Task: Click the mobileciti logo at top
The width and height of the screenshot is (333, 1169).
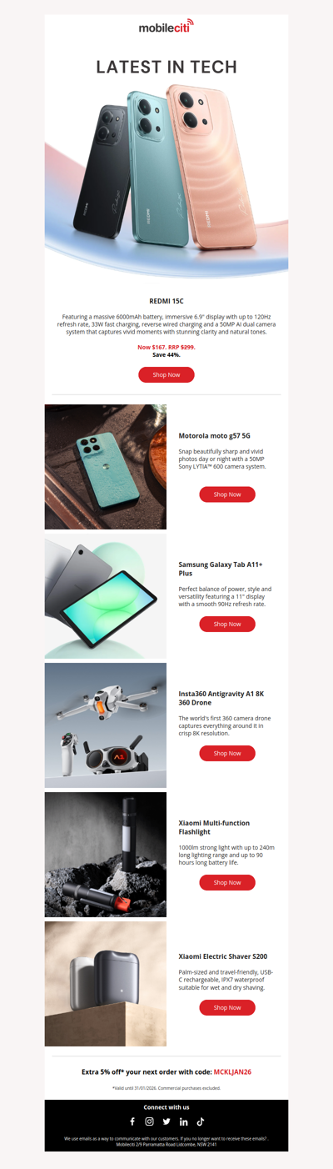Action: pos(166,27)
